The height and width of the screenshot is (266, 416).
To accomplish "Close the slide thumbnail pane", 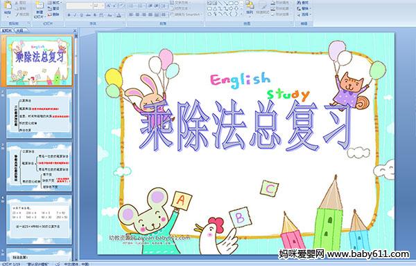I will tap(75, 31).
